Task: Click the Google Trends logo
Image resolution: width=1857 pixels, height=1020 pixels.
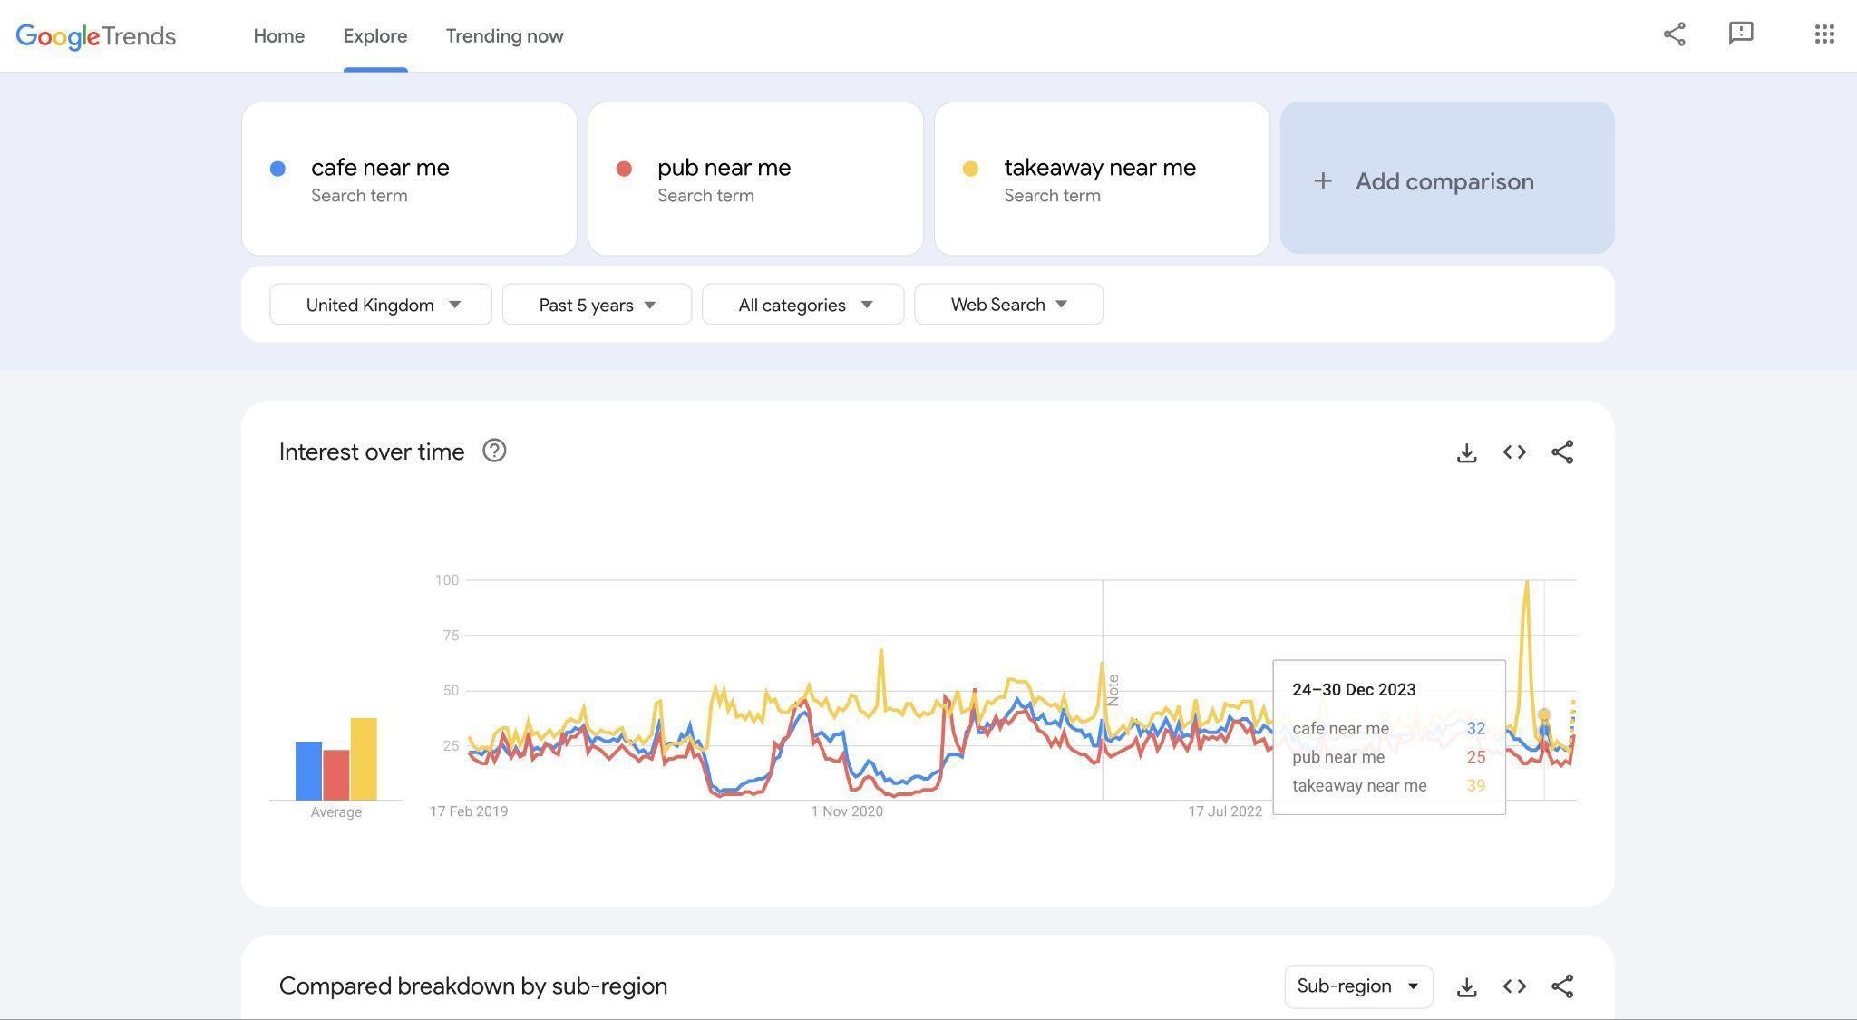Action: click(95, 36)
